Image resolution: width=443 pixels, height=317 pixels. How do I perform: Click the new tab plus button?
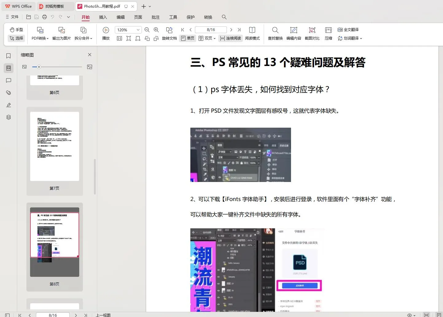pos(143,6)
